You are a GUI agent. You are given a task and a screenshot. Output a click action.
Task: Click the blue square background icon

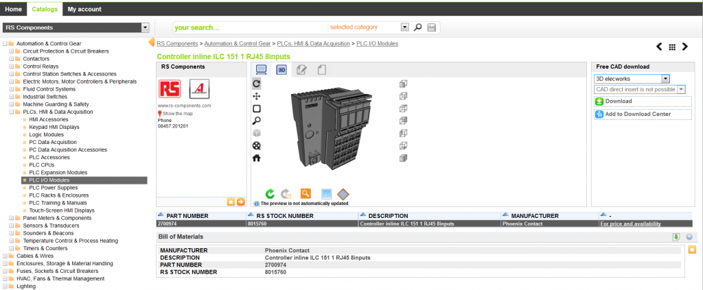(x=326, y=194)
